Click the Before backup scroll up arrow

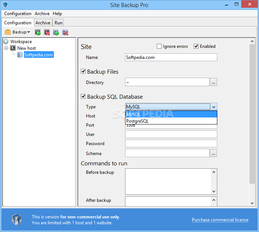click(214, 172)
